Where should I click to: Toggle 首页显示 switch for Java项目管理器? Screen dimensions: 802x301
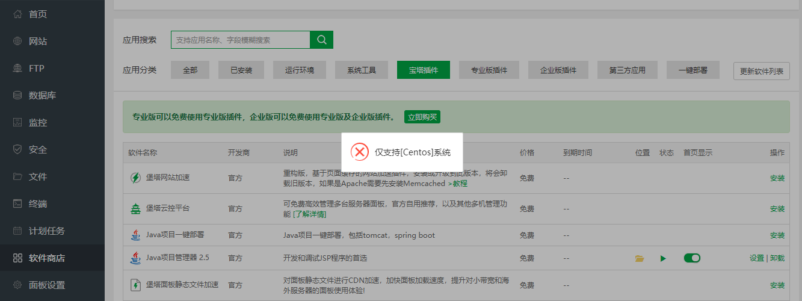pyautogui.click(x=692, y=258)
